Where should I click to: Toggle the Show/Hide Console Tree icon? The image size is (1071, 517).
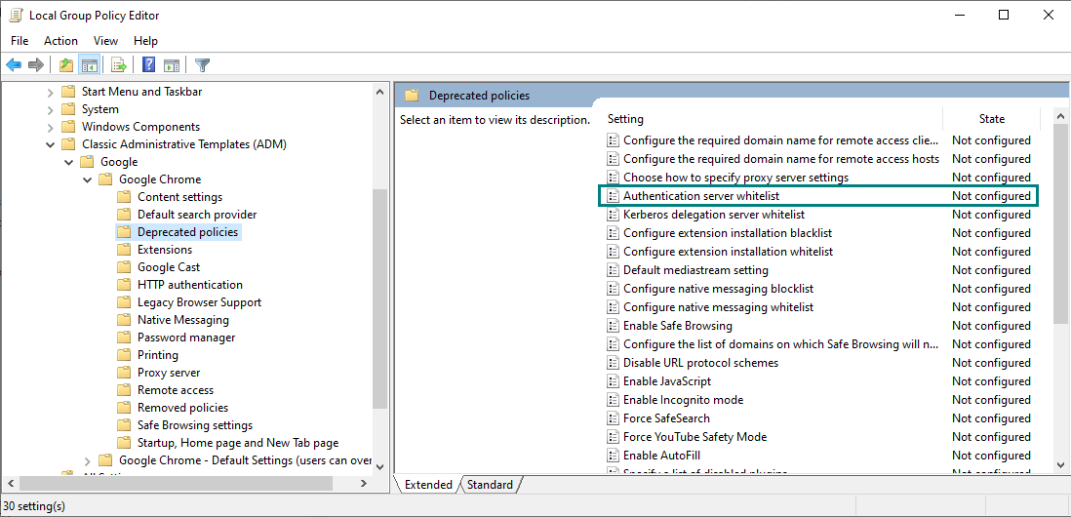tap(89, 65)
